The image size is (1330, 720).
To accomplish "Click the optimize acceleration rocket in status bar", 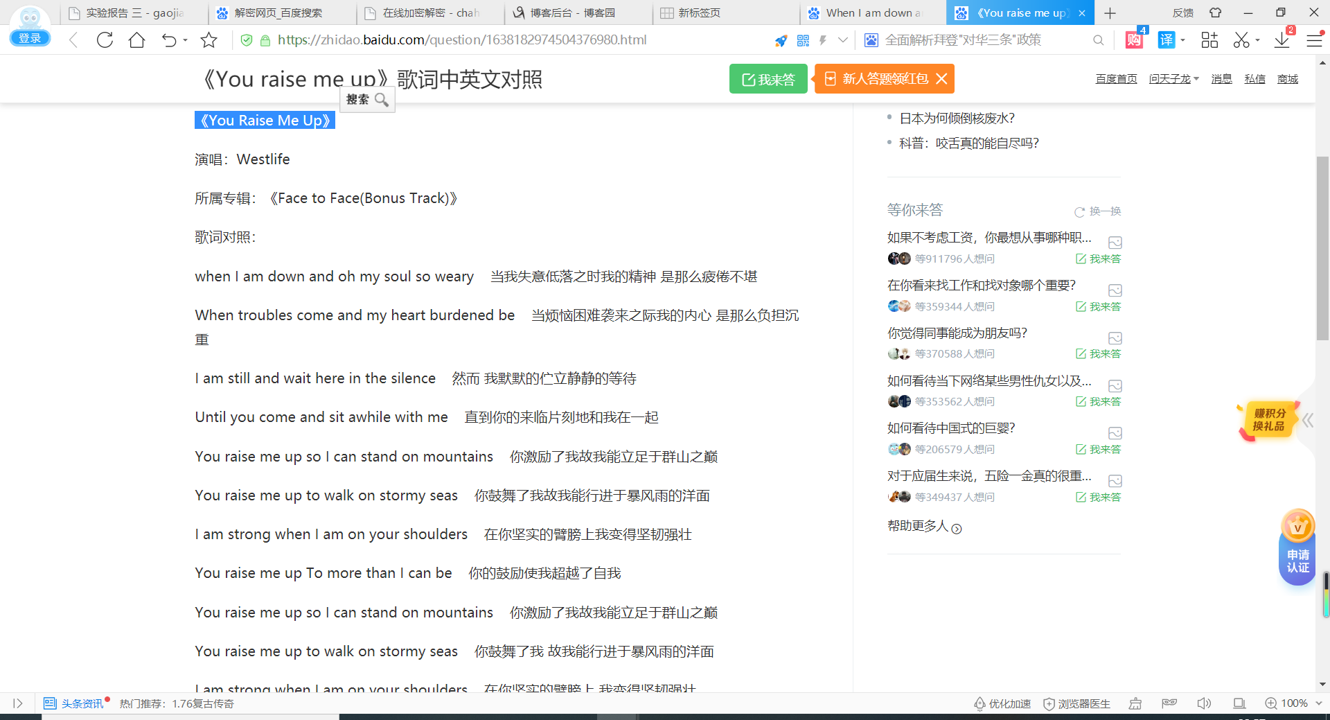I will (x=1002, y=703).
